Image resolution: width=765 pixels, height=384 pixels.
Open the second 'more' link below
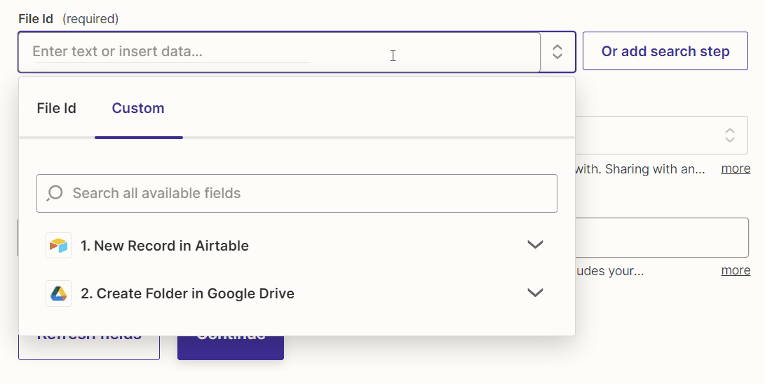click(x=736, y=270)
